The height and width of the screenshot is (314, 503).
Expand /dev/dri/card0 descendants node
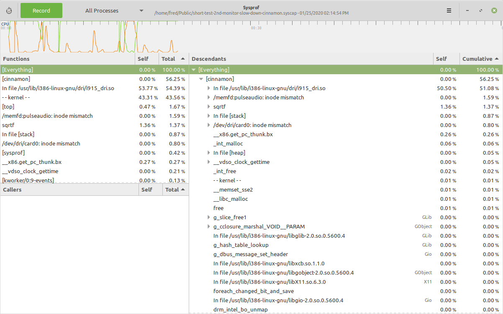click(209, 125)
